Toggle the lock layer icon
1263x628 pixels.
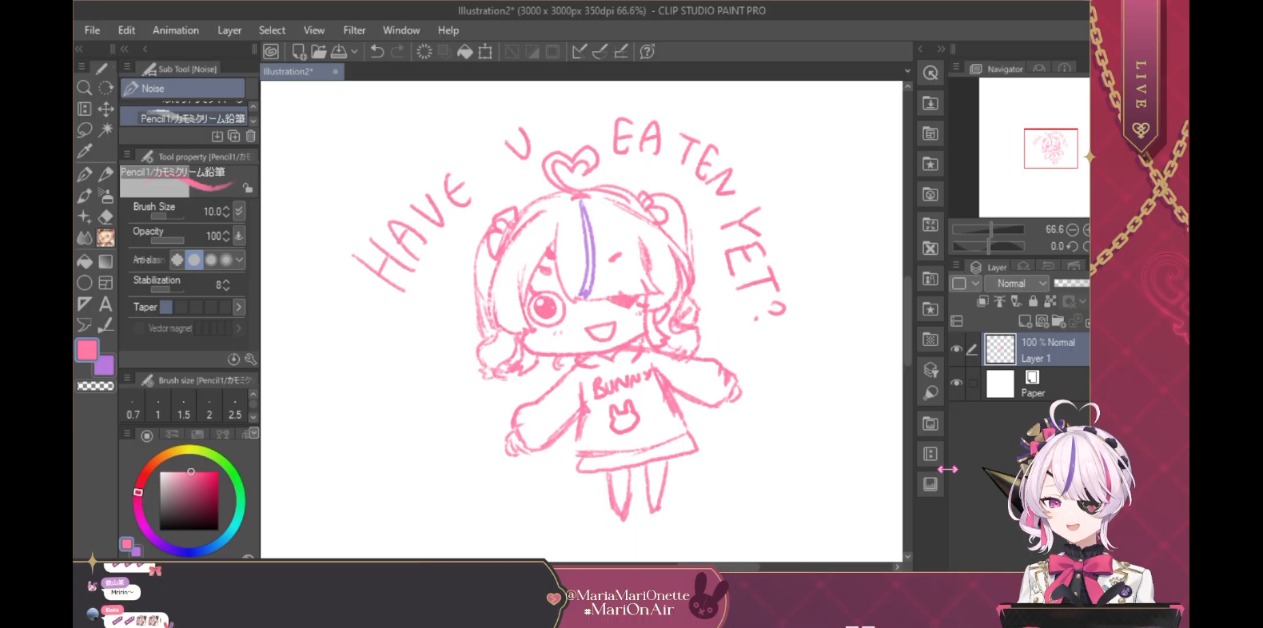point(1033,301)
